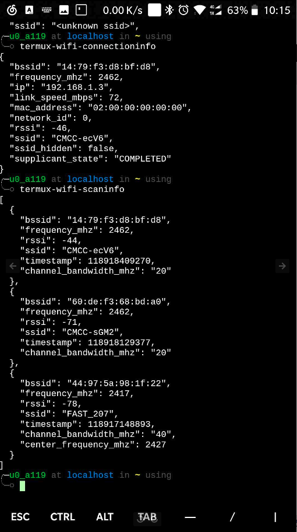Tap the "A" input method status icon
This screenshot has width=297, height=532.
pos(30,10)
